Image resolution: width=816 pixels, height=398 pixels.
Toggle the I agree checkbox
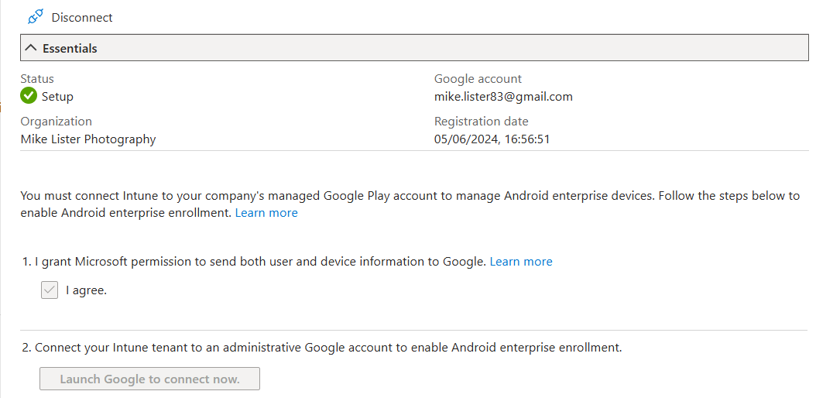click(50, 290)
